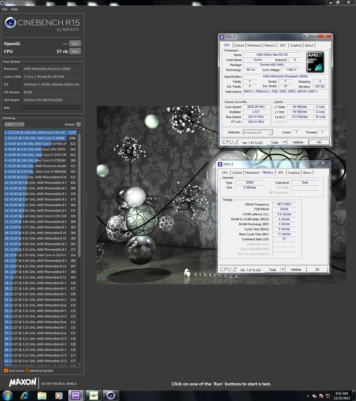
Task: Click the CPU-Z title bar icon of lower Memory window
Action: click(220, 164)
